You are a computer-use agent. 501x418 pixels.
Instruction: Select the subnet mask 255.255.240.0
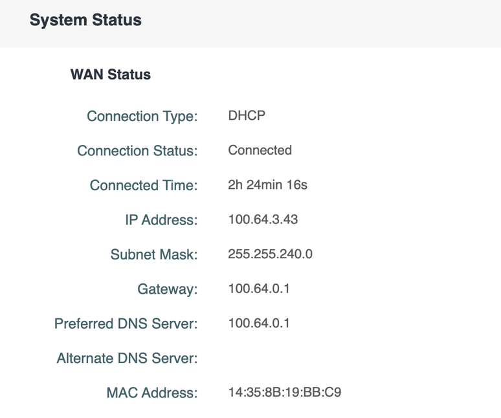[270, 254]
